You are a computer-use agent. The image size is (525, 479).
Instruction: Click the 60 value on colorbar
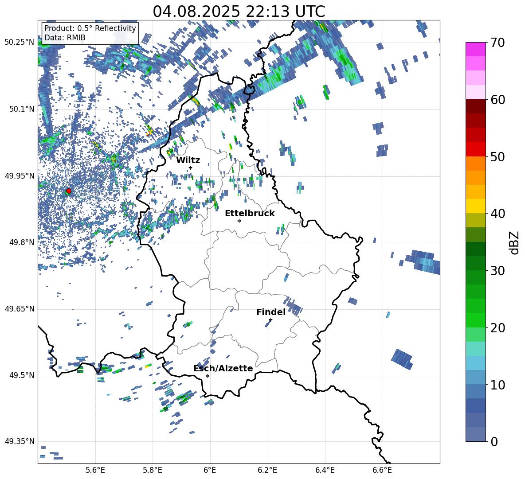[x=497, y=100]
